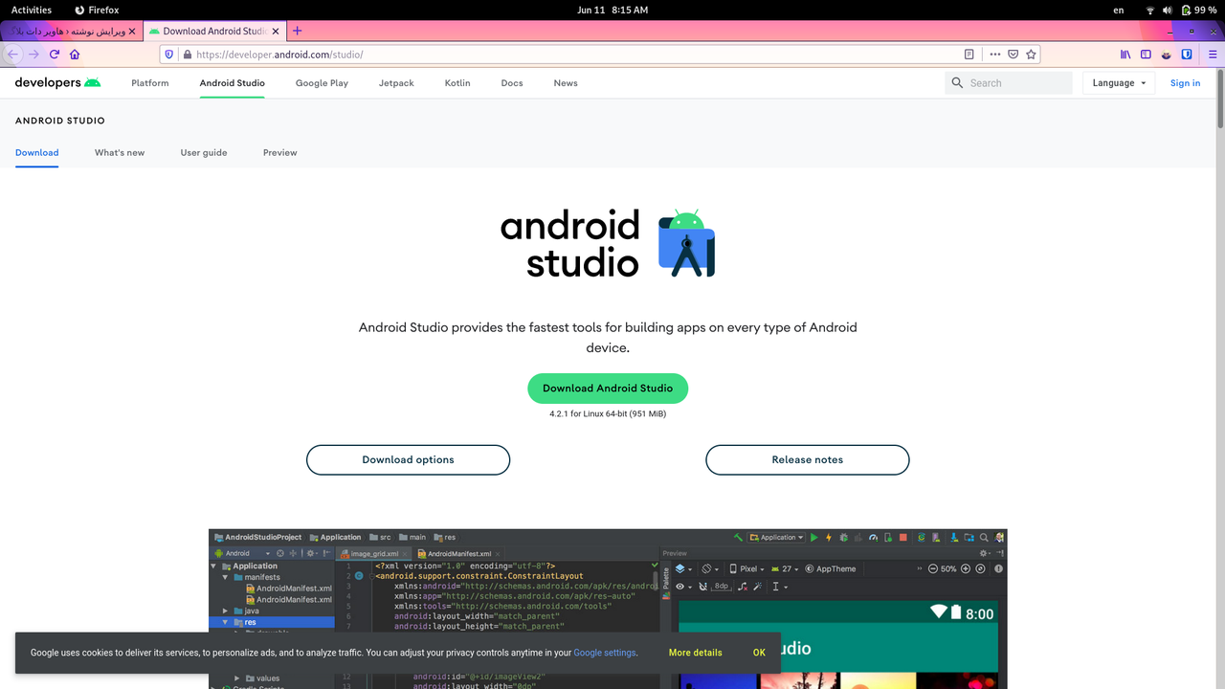Open Docs in the top navigation

512,83
